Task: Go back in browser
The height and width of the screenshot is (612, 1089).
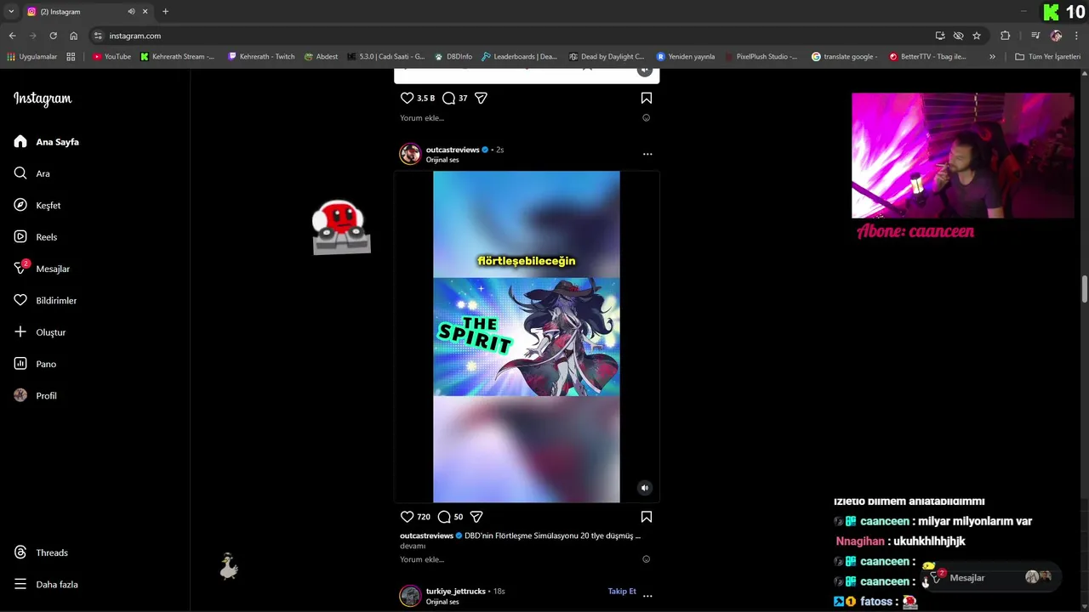Action: pos(12,36)
